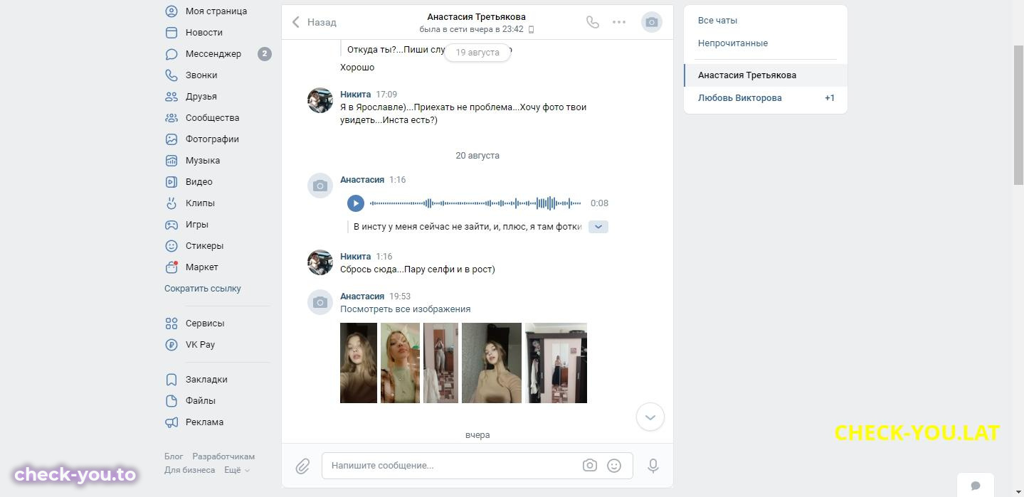Image resolution: width=1024 pixels, height=497 pixels.
Task: Open the first selfie photo thumbnail
Action: pyautogui.click(x=359, y=363)
